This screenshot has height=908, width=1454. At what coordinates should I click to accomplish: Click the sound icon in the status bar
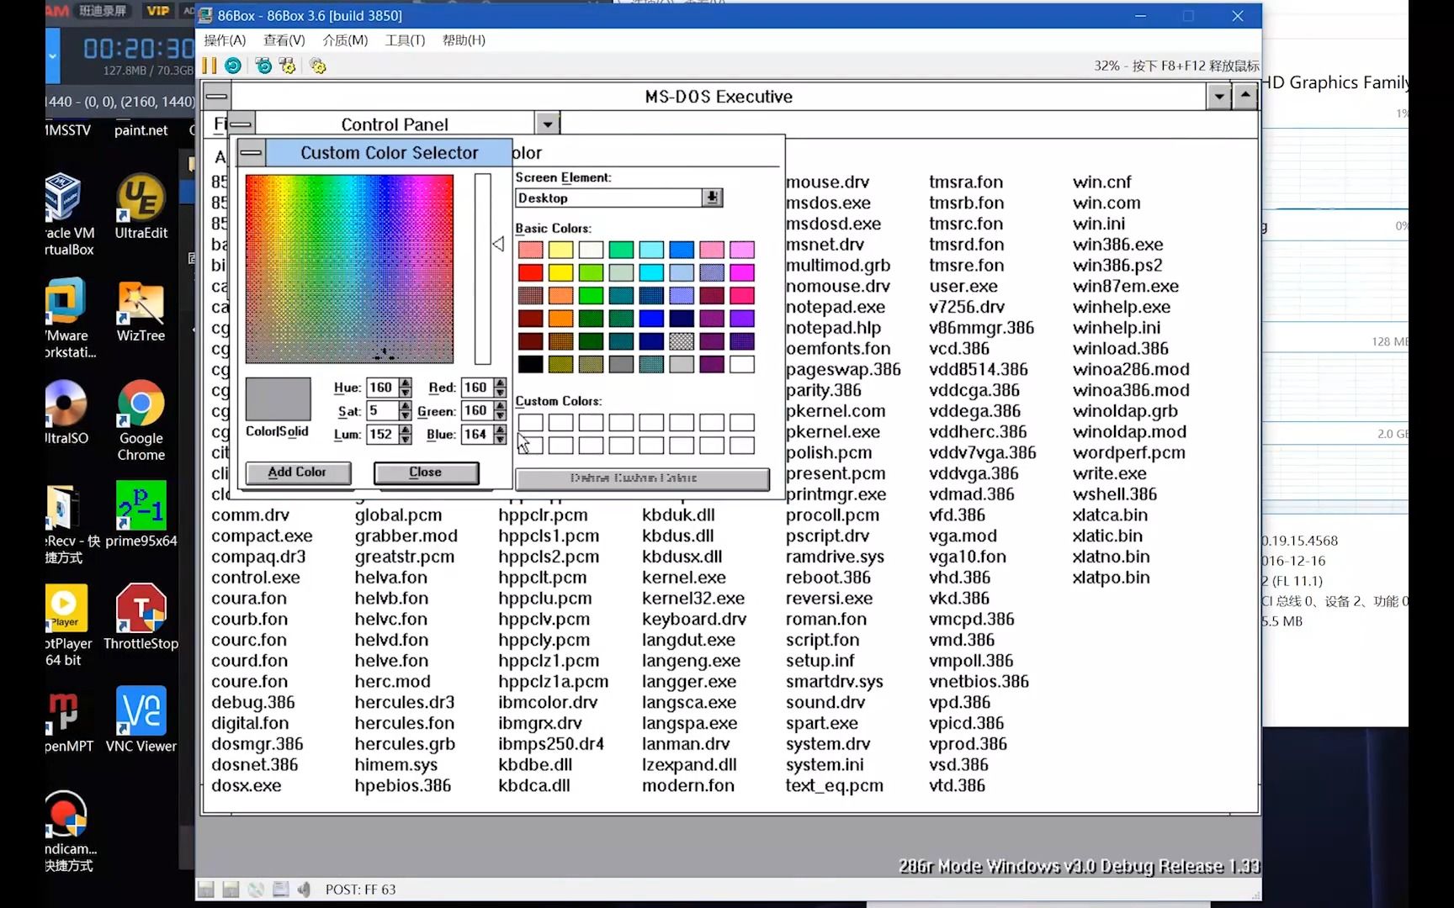(304, 889)
